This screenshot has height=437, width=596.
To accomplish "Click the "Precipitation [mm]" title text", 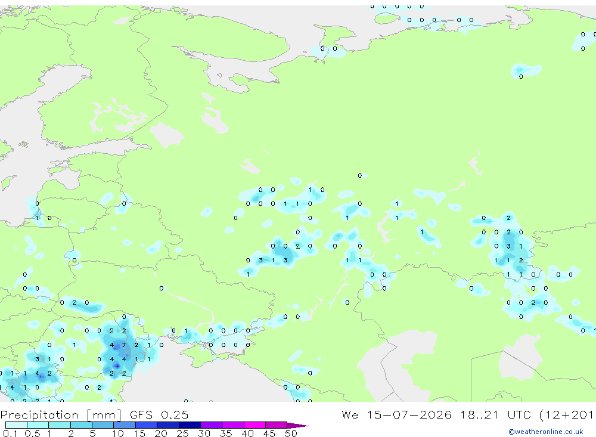I will [61, 414].
